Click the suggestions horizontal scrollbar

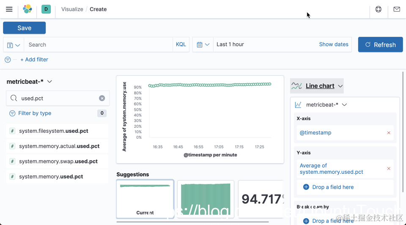point(192,222)
